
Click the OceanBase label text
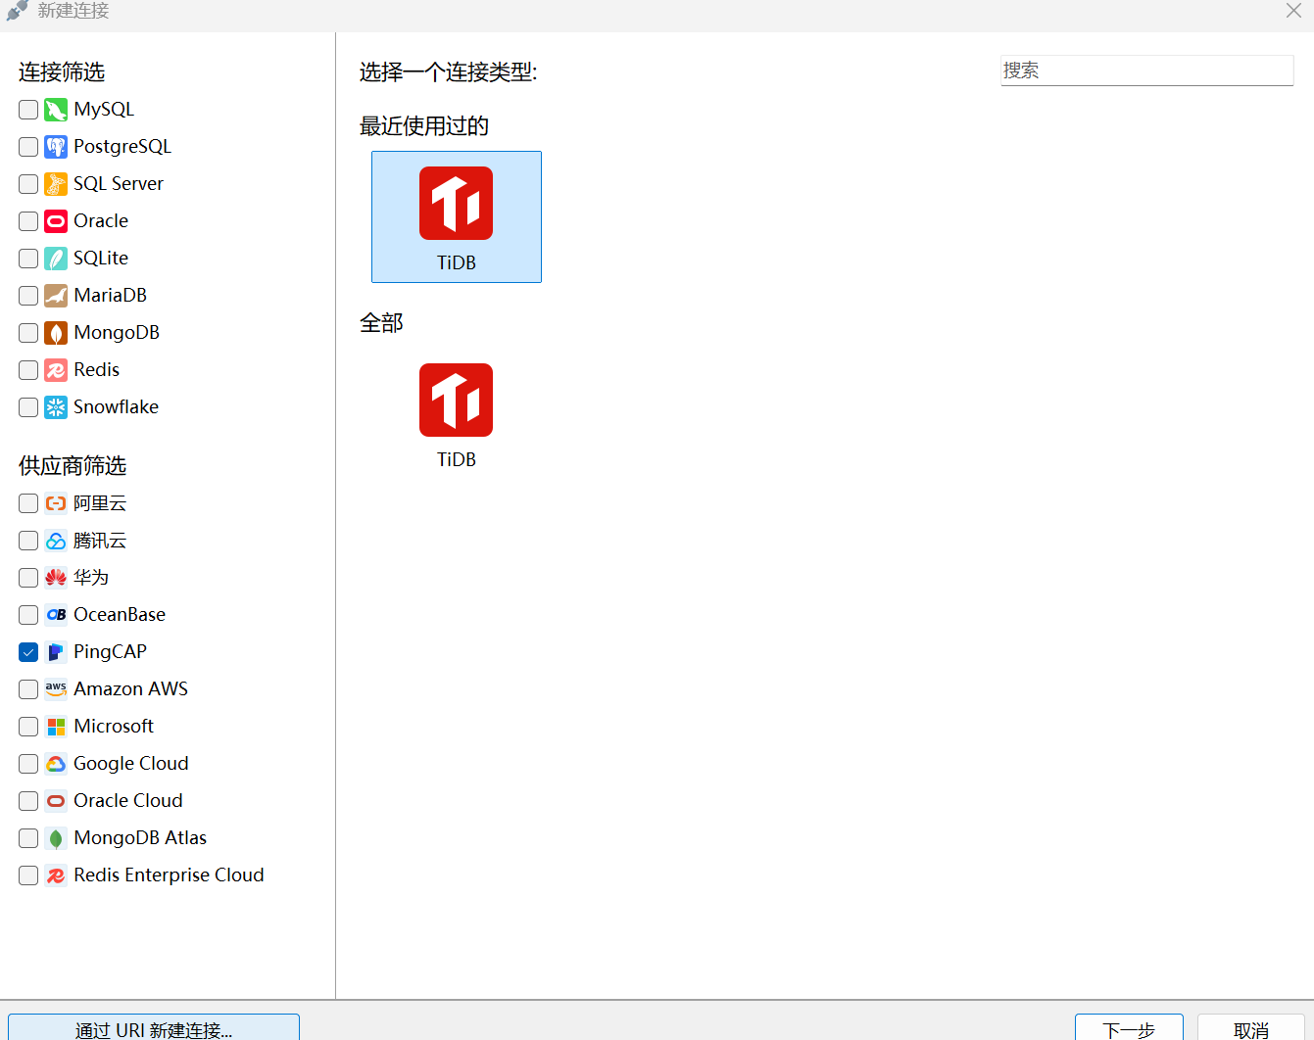pos(120,615)
